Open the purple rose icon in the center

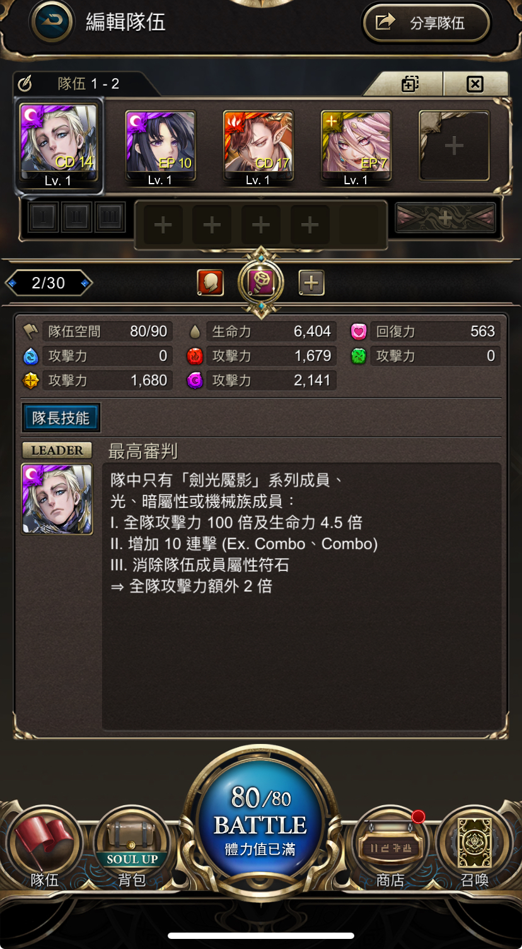click(x=261, y=283)
